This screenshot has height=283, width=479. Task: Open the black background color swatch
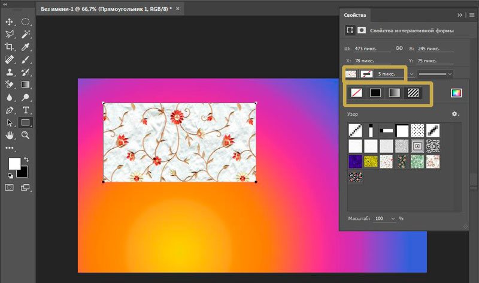pyautogui.click(x=24, y=173)
